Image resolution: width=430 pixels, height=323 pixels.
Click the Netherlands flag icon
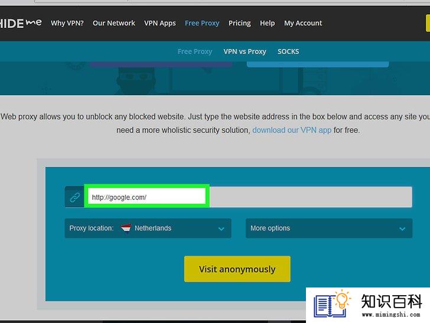tap(126, 228)
